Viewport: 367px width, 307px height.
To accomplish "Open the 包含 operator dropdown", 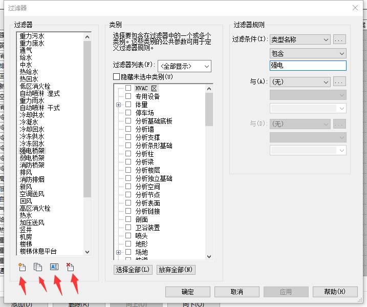I will pos(308,53).
